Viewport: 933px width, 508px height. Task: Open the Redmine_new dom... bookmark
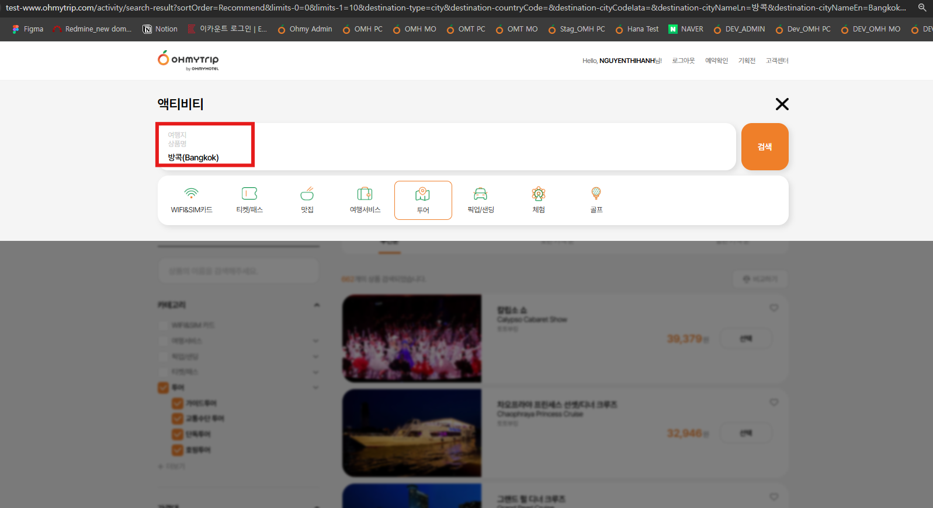[x=92, y=29]
